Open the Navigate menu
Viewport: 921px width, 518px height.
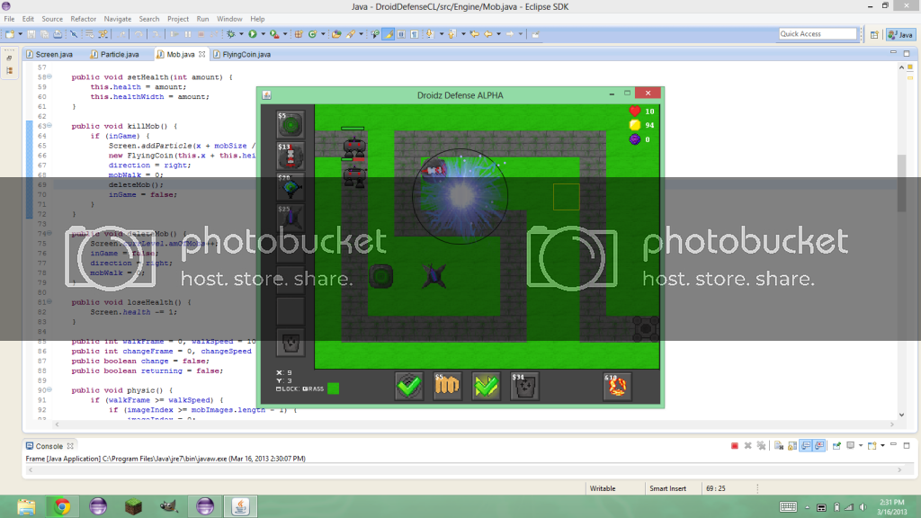118,19
